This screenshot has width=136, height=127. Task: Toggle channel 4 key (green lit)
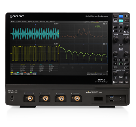pyautogui.click(x=121, y=64)
